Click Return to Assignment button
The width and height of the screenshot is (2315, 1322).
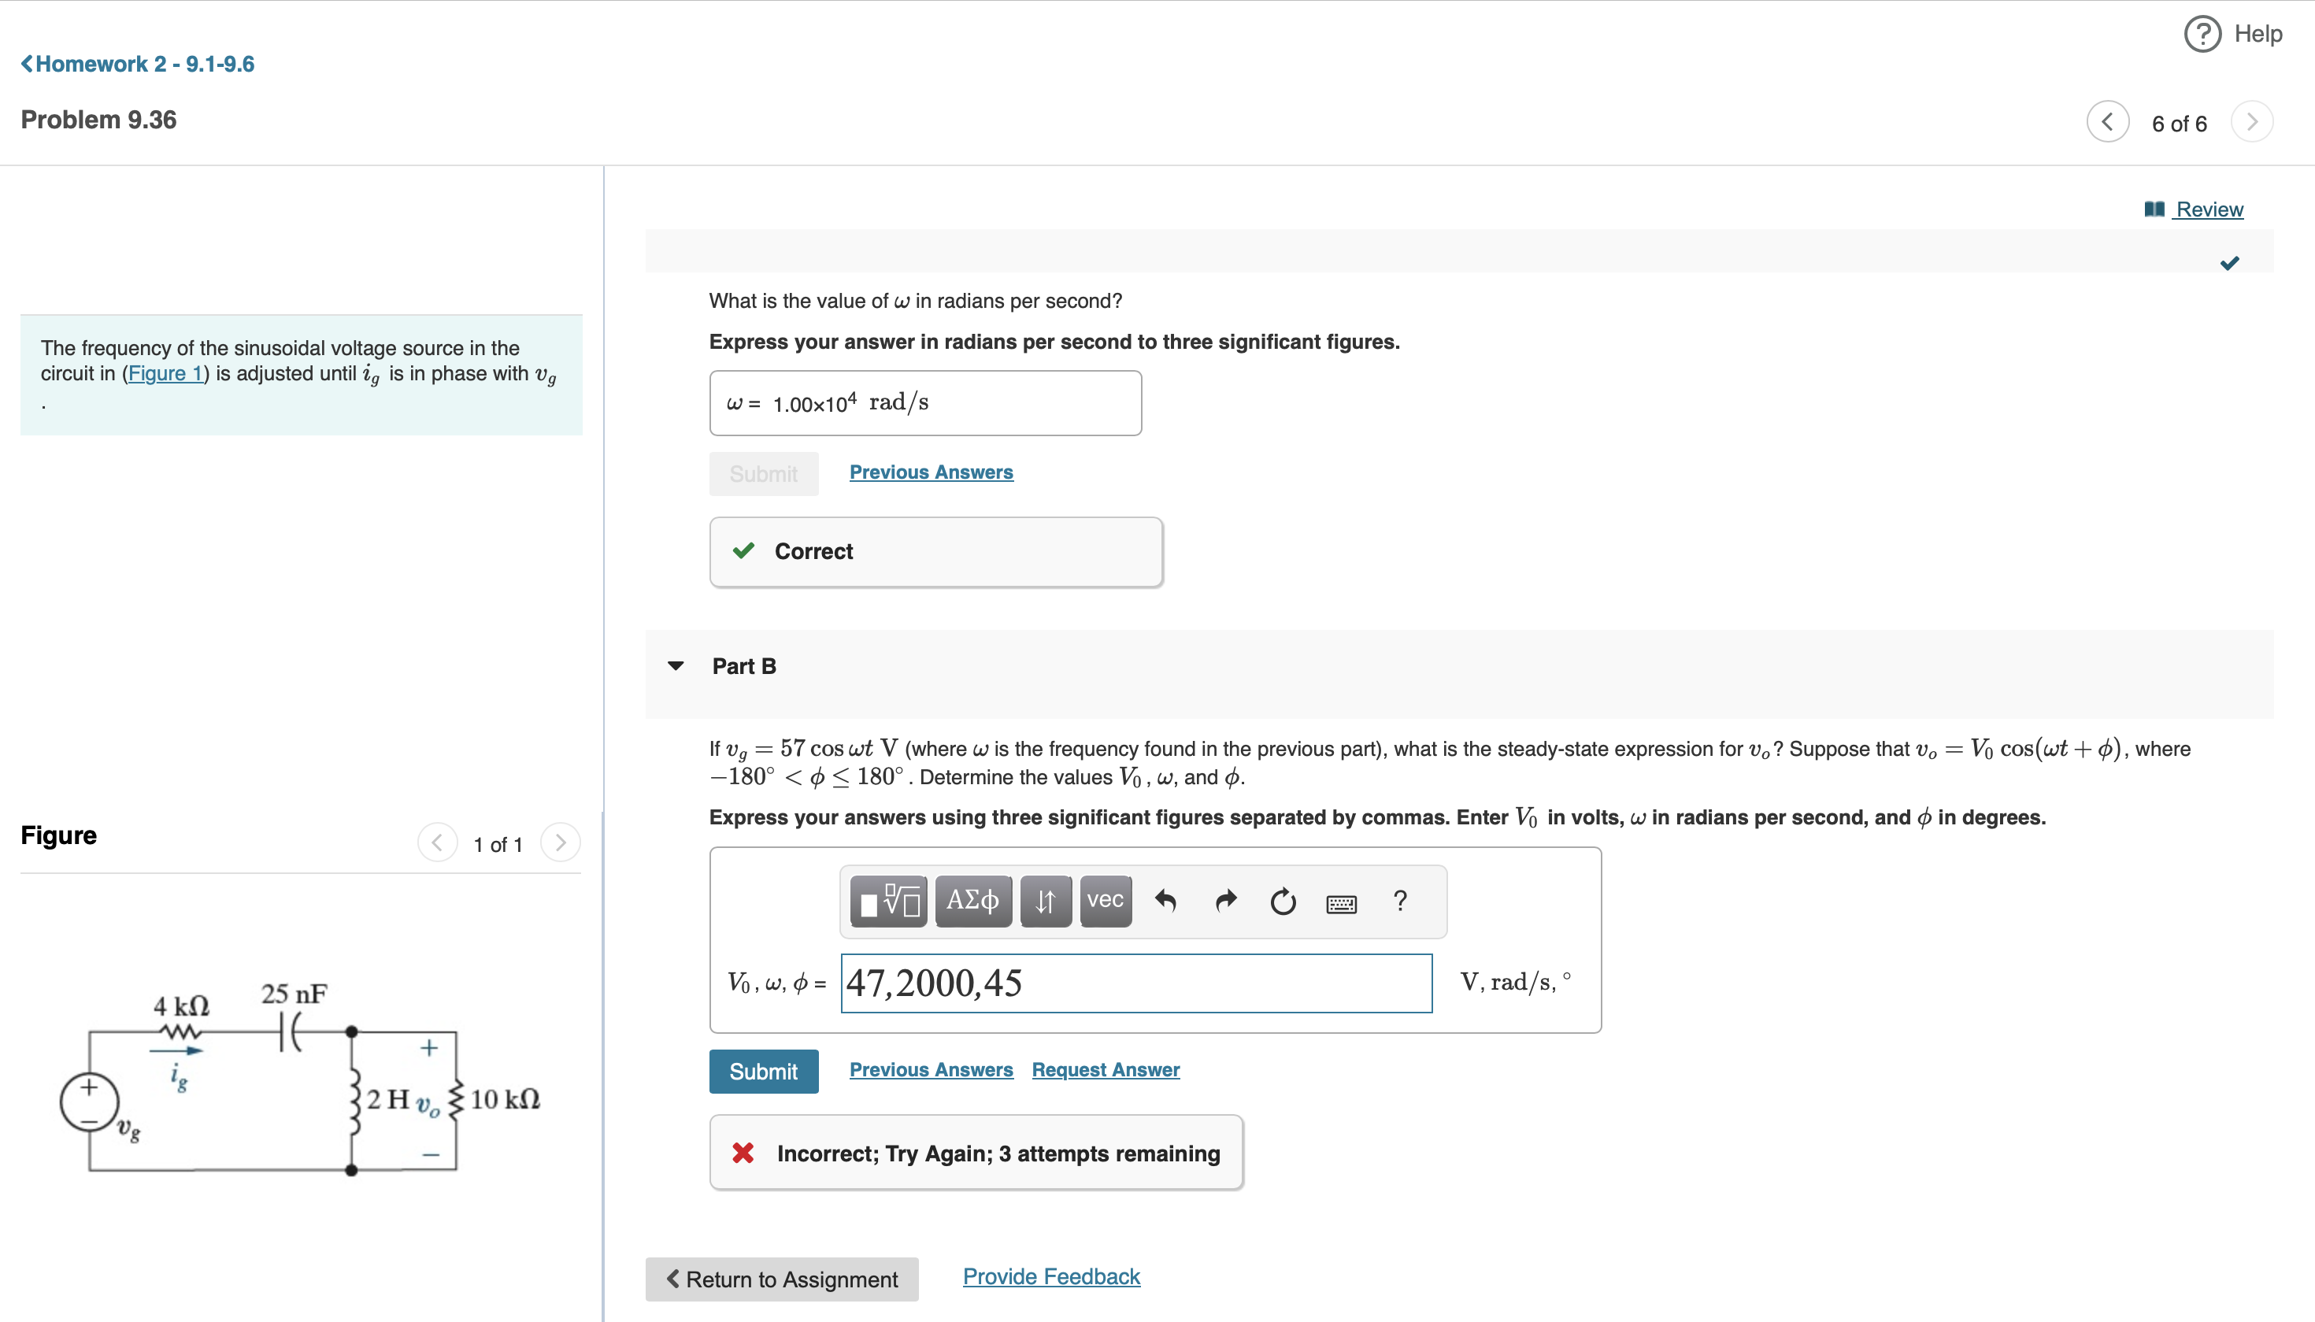[782, 1279]
